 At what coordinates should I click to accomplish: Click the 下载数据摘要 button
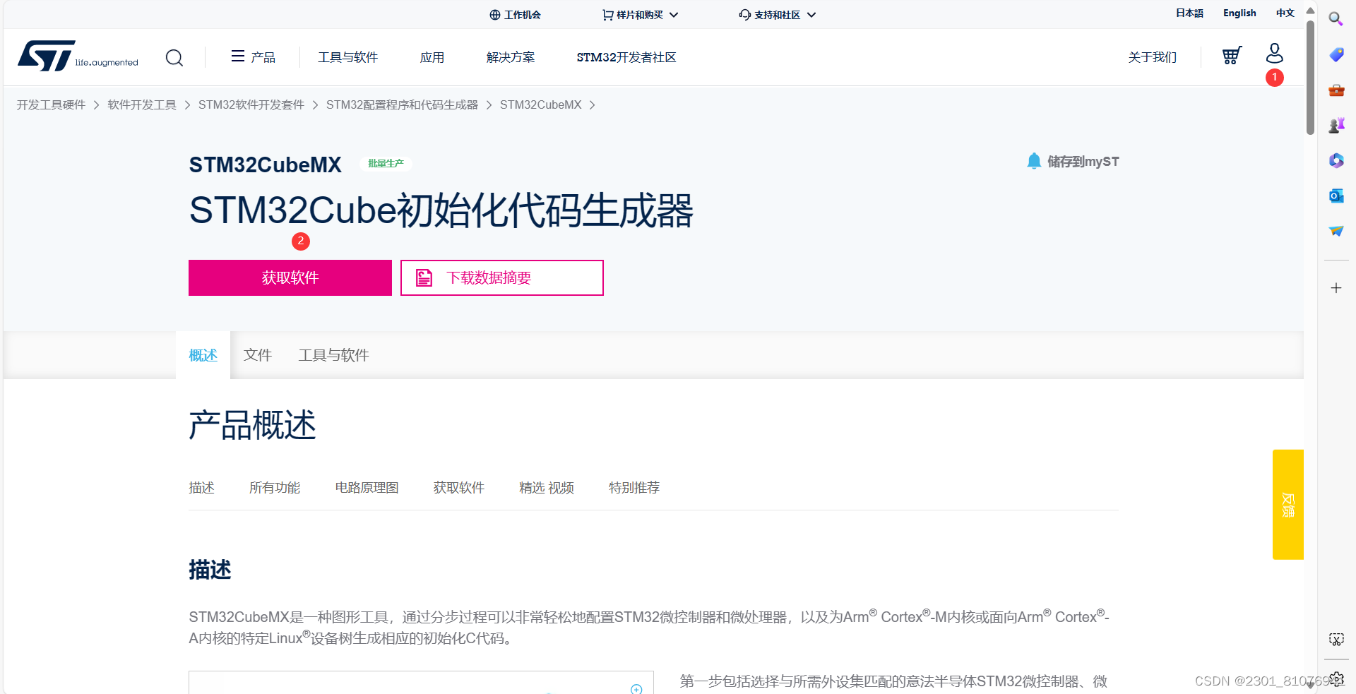pos(502,277)
